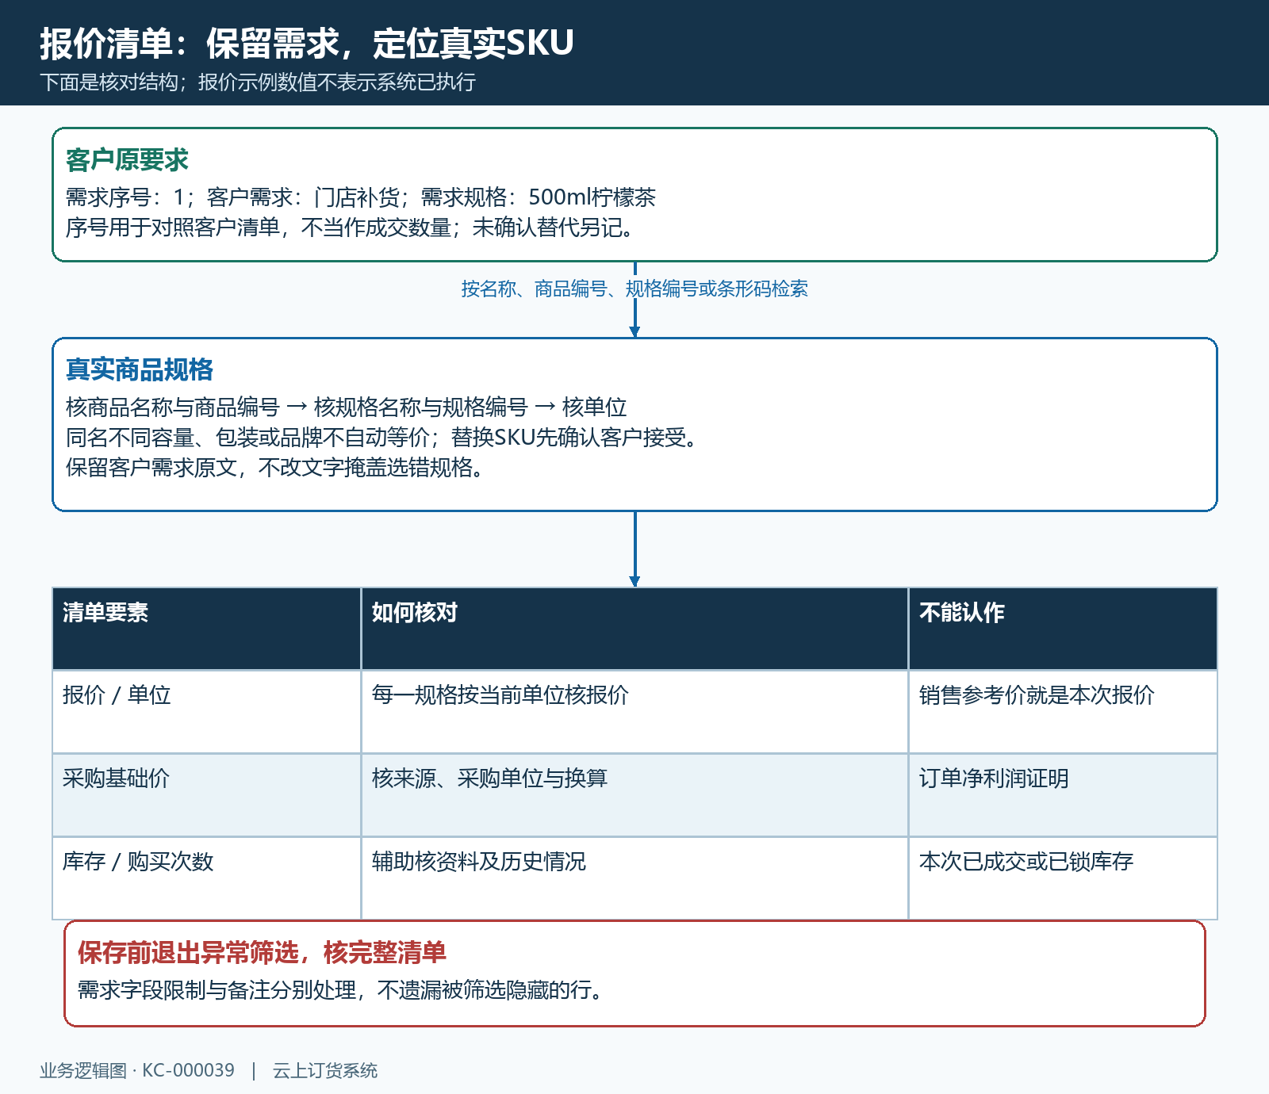Click the 真实商品规格 heading
Image resolution: width=1269 pixels, height=1094 pixels.
140,370
